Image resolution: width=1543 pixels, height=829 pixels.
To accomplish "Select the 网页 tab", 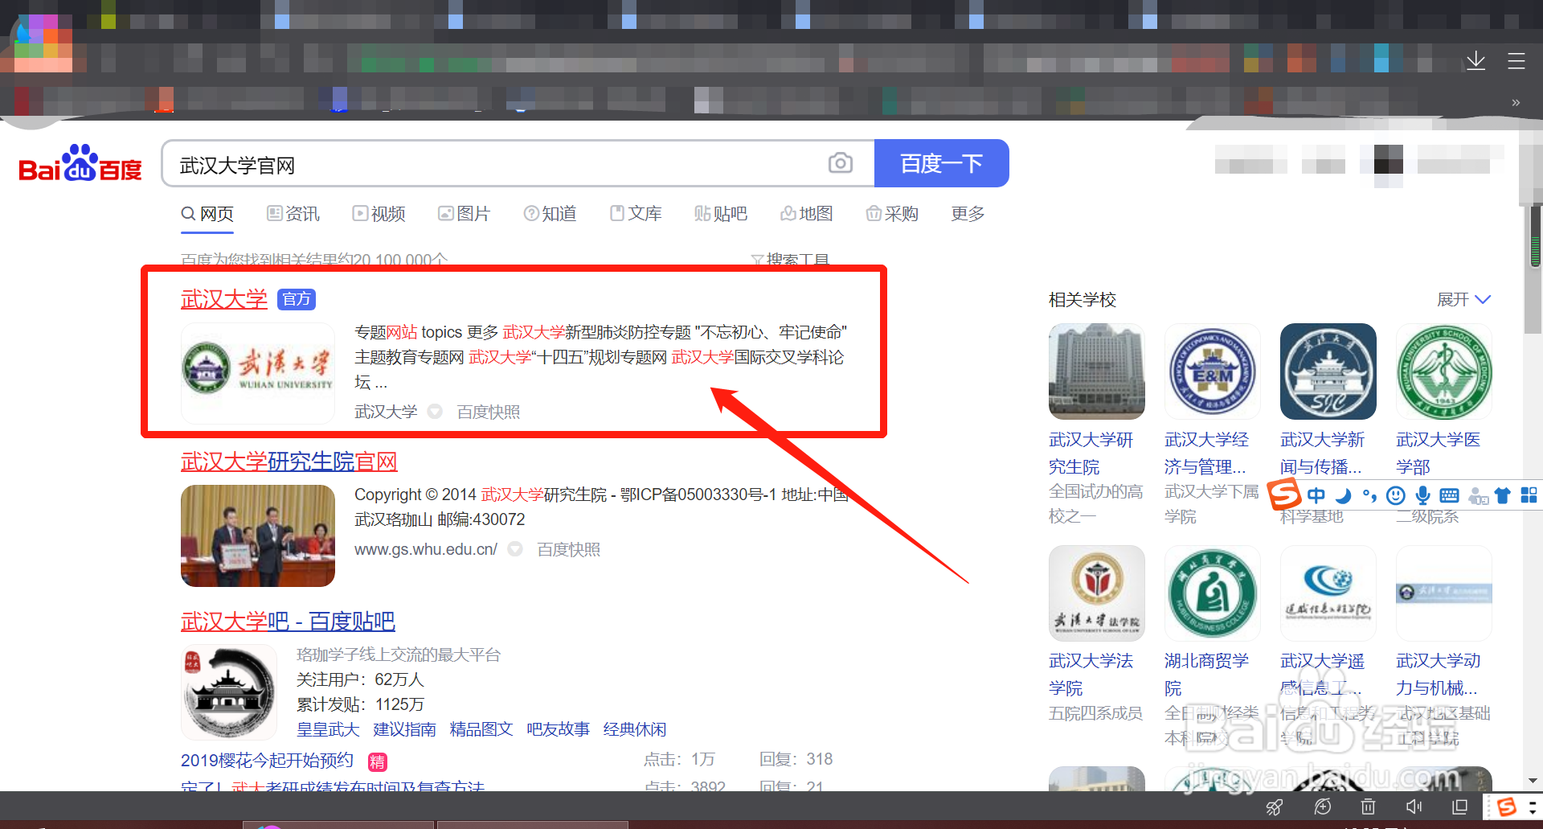I will click(207, 214).
